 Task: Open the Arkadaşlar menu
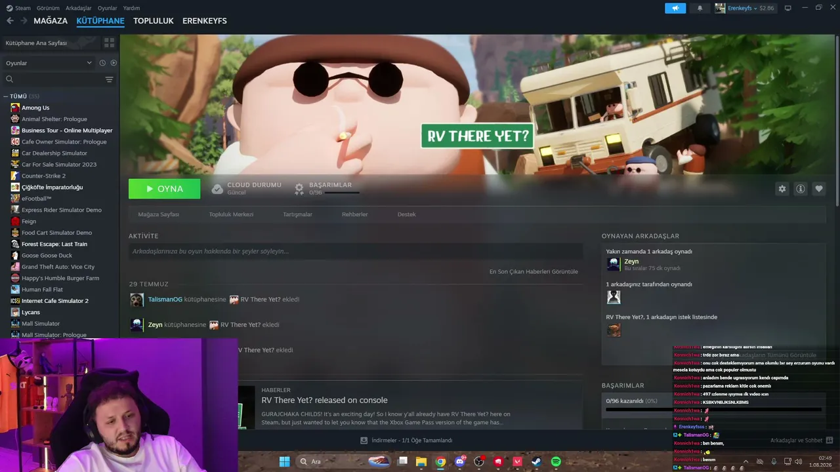(x=79, y=8)
